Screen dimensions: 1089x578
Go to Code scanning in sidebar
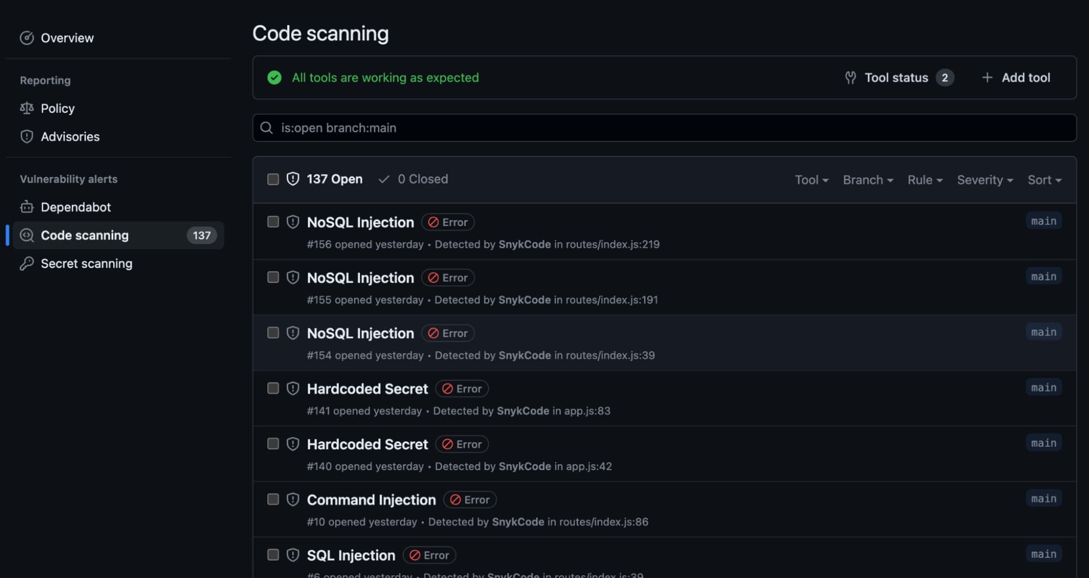pyautogui.click(x=118, y=235)
